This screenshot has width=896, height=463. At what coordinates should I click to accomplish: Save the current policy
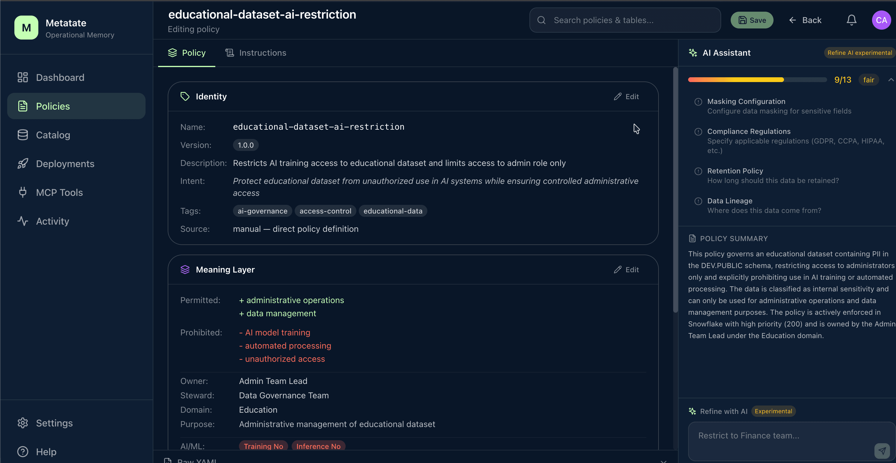tap(752, 20)
